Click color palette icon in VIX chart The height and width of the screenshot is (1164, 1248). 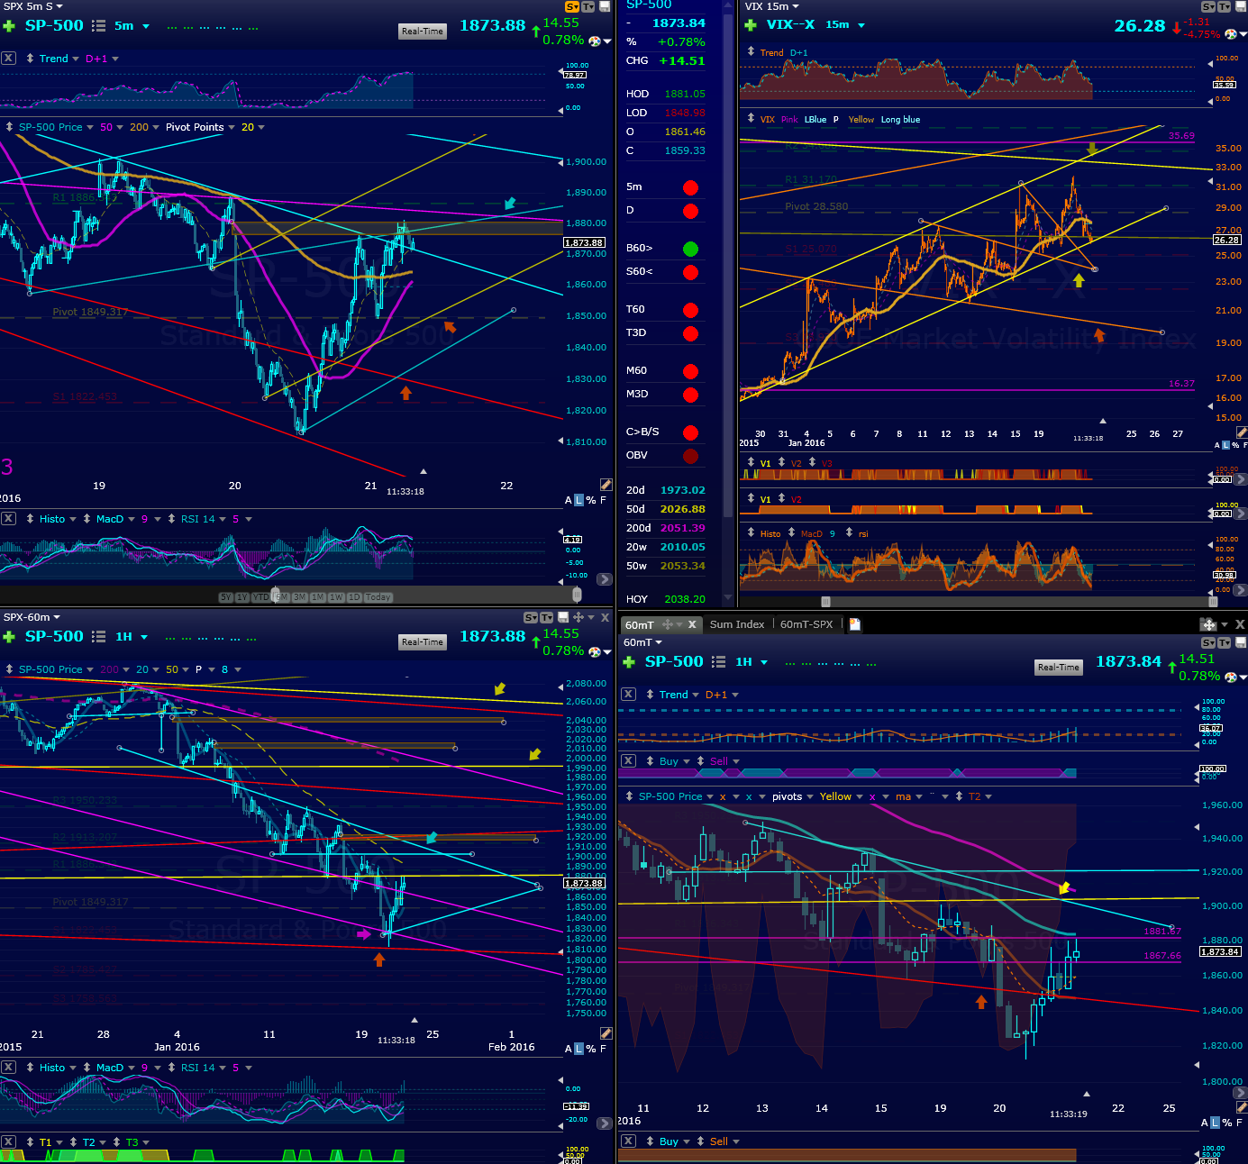pos(1231,34)
